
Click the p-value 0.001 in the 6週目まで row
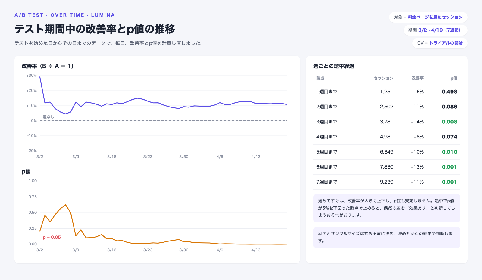(x=449, y=167)
